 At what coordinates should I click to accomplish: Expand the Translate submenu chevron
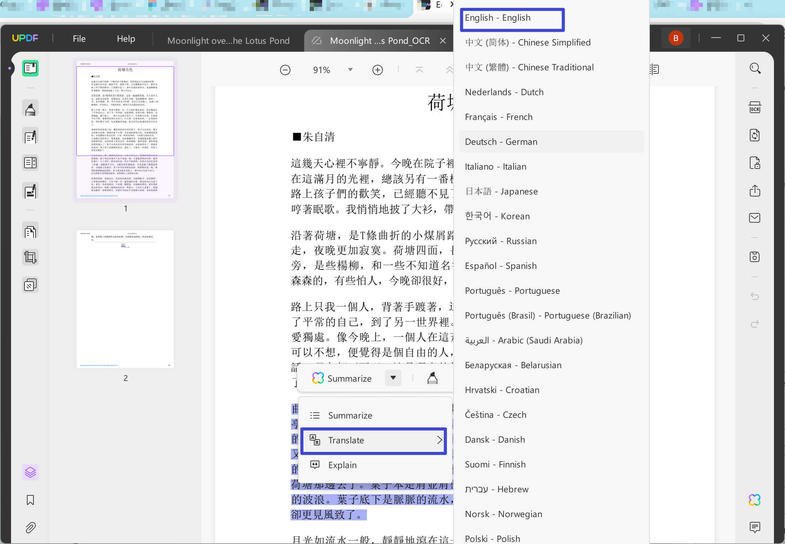pos(439,440)
